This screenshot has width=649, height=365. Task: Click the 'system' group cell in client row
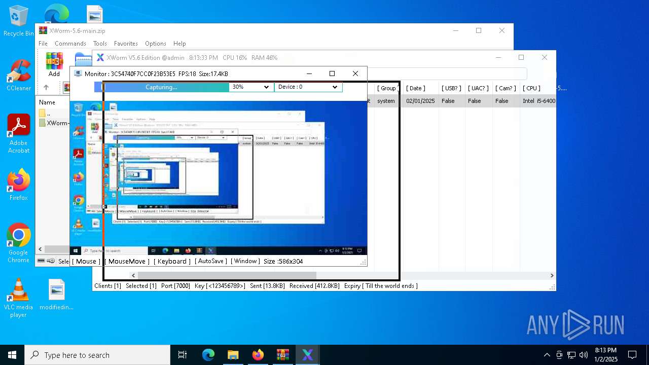(386, 101)
